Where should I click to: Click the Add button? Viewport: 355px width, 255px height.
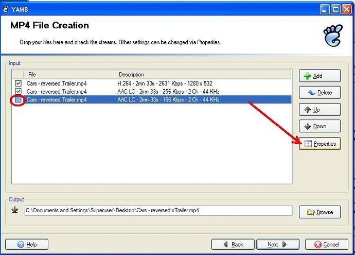pyautogui.click(x=319, y=76)
